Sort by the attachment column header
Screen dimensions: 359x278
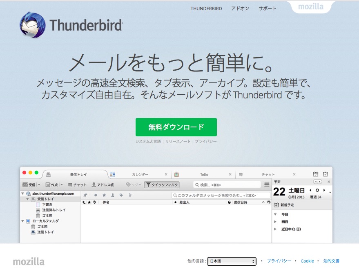pos(95,202)
